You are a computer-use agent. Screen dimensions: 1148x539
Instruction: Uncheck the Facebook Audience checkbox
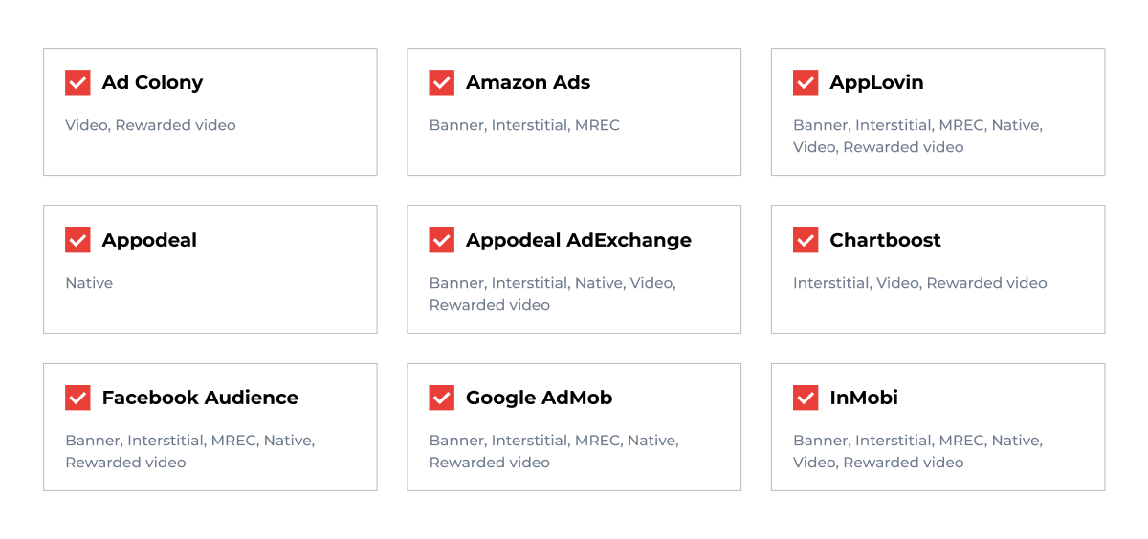tap(77, 398)
